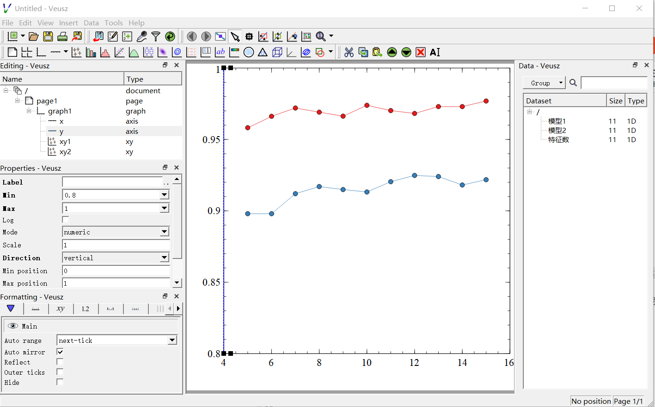Rename the selected widget
The height and width of the screenshot is (407, 655).
435,52
